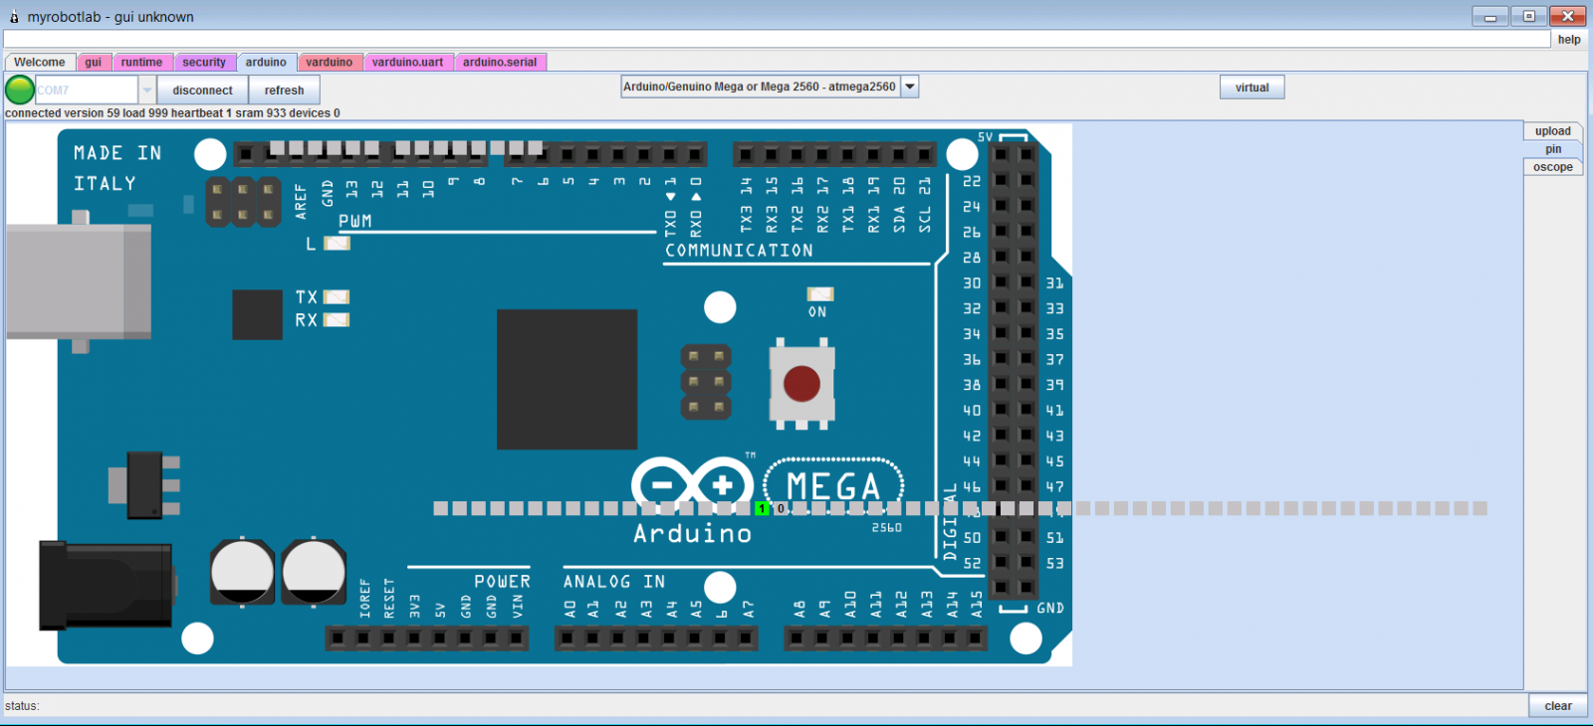Screen dimensions: 1593x726
Task: Open the gui tab
Action: tap(93, 62)
